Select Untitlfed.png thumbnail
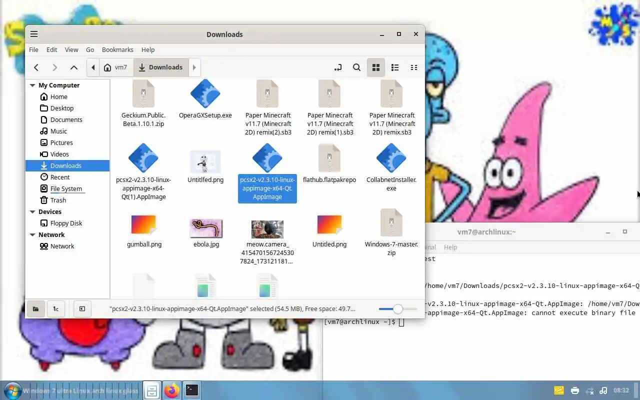640x400 pixels. pos(205,162)
